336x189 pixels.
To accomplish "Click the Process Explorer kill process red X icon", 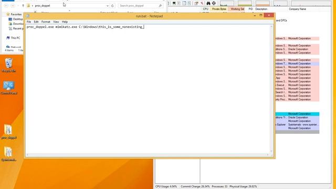I will click(202, 3).
